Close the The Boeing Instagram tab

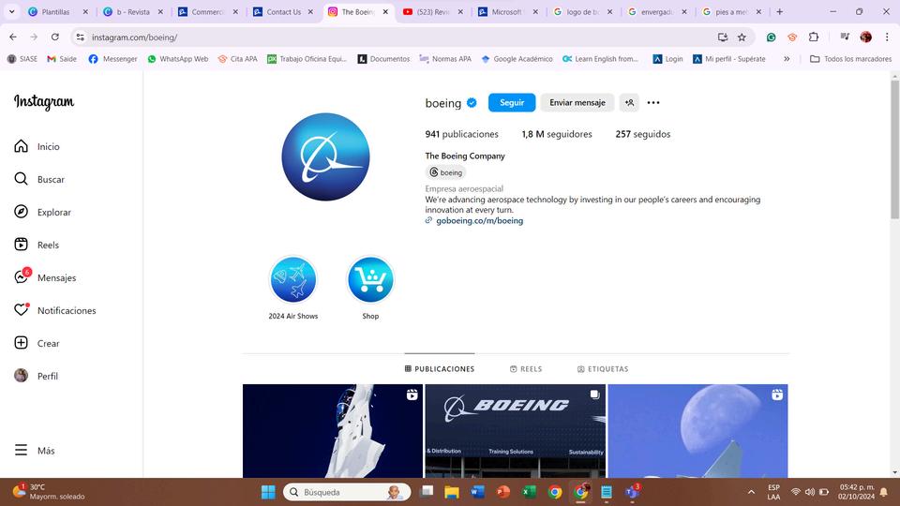[x=385, y=11]
